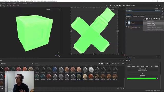Select the fill properties icon in Properties panel
Screen dimensions: 164x92
pos(127,60)
